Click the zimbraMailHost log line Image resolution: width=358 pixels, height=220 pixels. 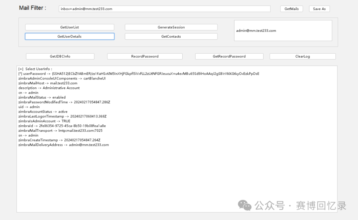(48, 83)
